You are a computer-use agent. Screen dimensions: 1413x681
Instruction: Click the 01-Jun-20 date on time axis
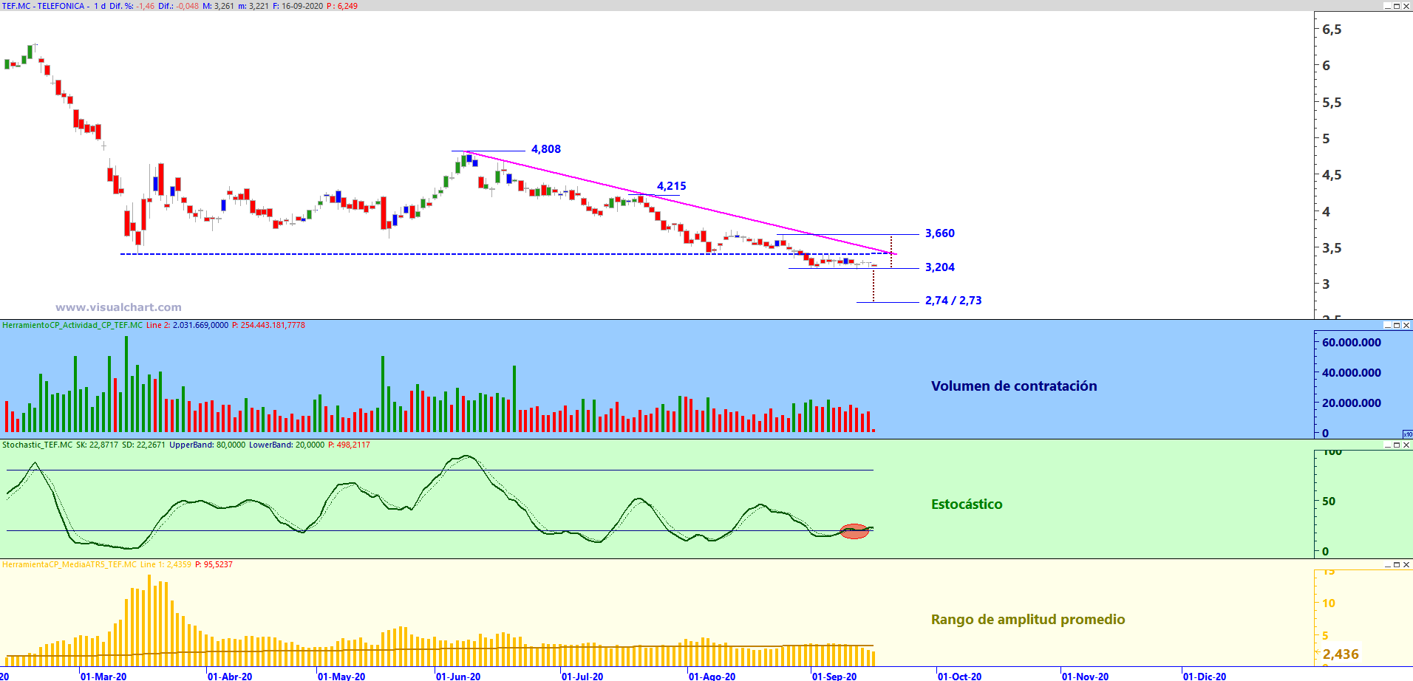(x=458, y=676)
